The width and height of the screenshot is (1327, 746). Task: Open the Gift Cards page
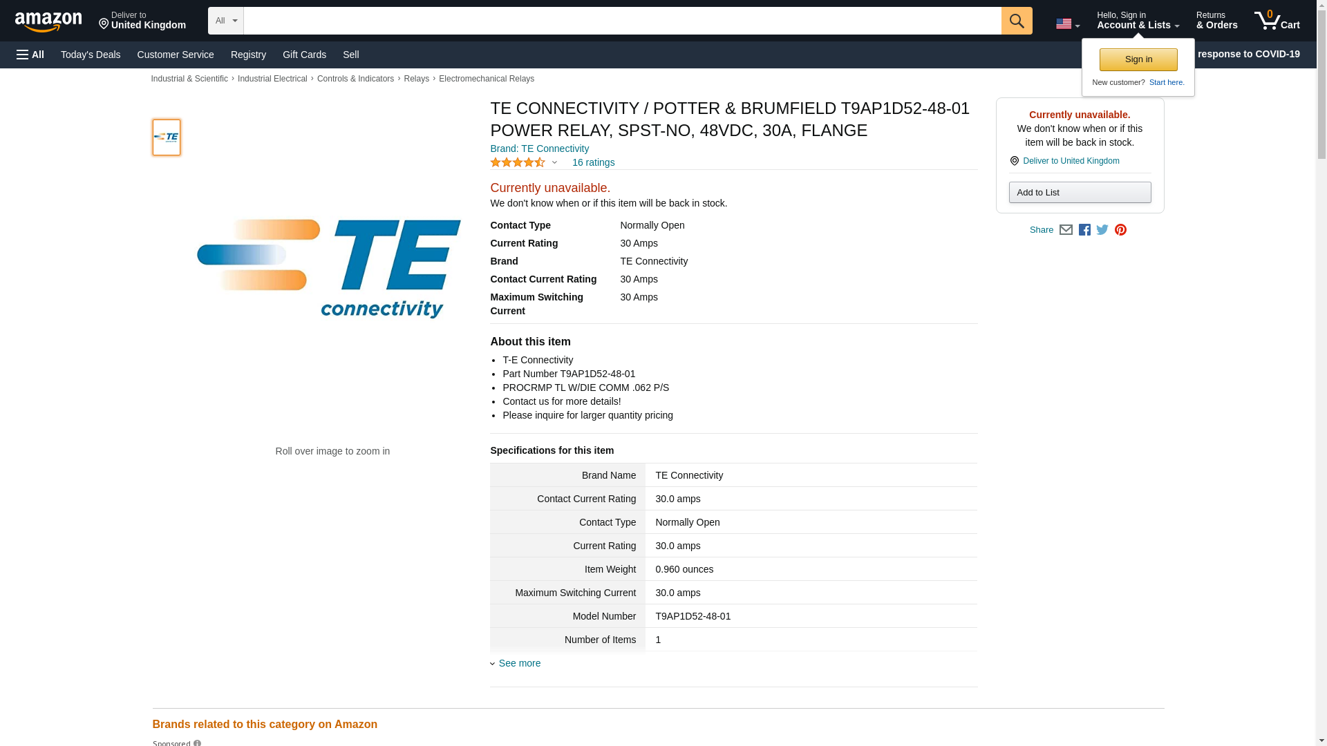point(304,55)
